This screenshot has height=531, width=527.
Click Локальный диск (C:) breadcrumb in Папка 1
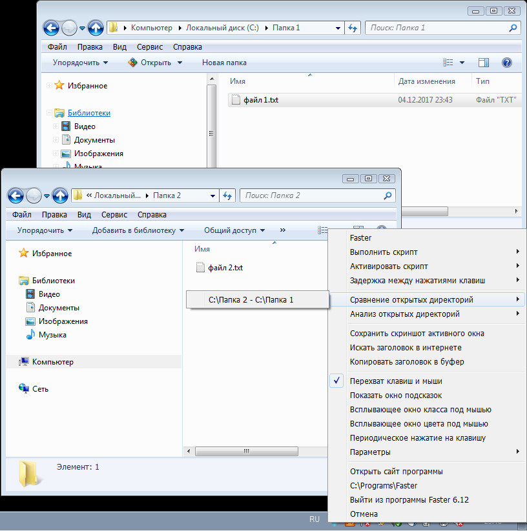[x=222, y=28]
